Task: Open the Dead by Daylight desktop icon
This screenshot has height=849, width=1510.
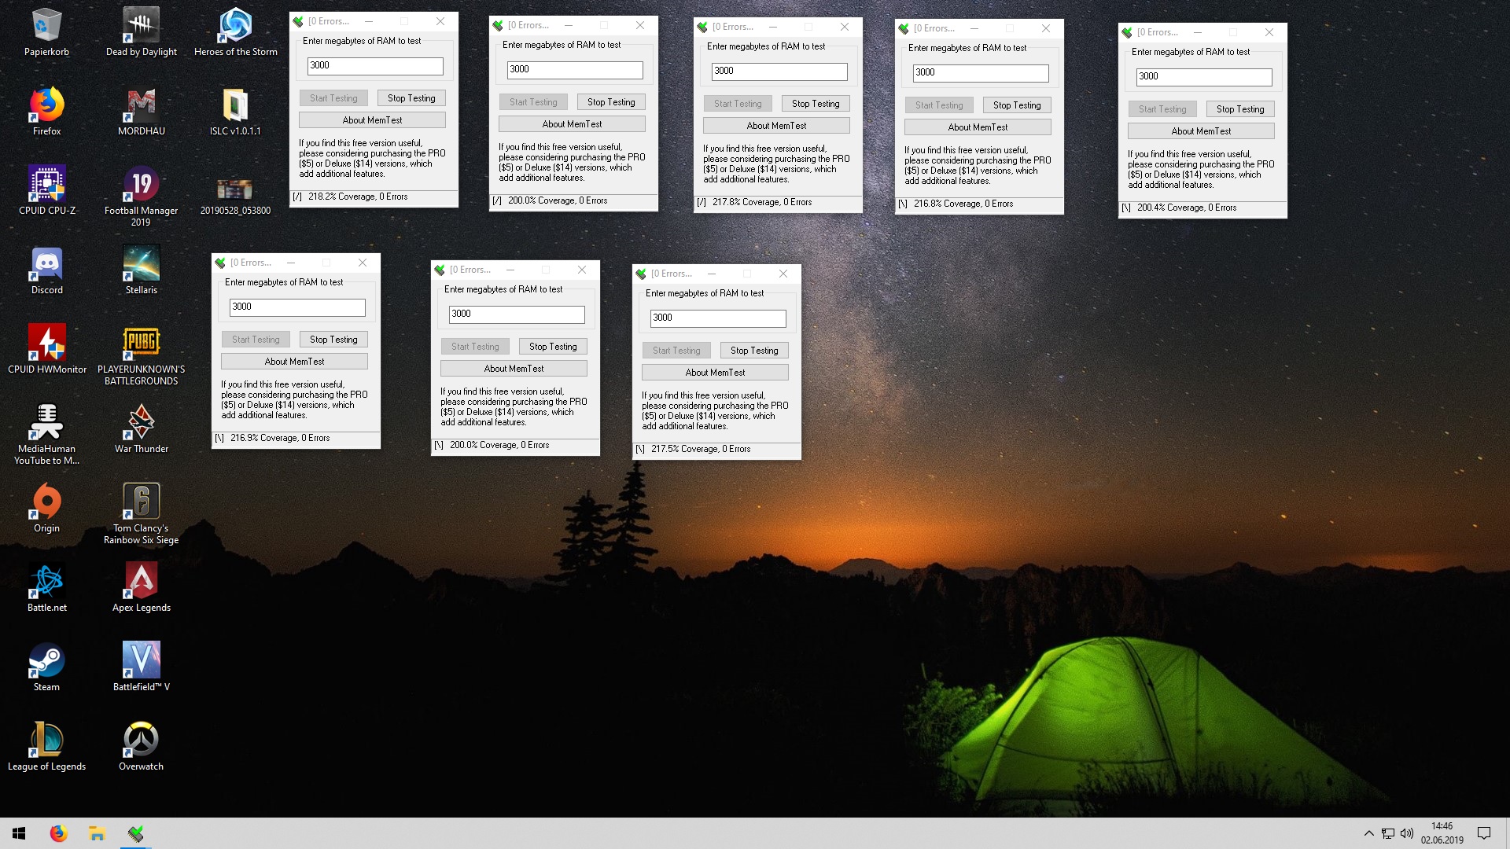Action: (x=142, y=26)
